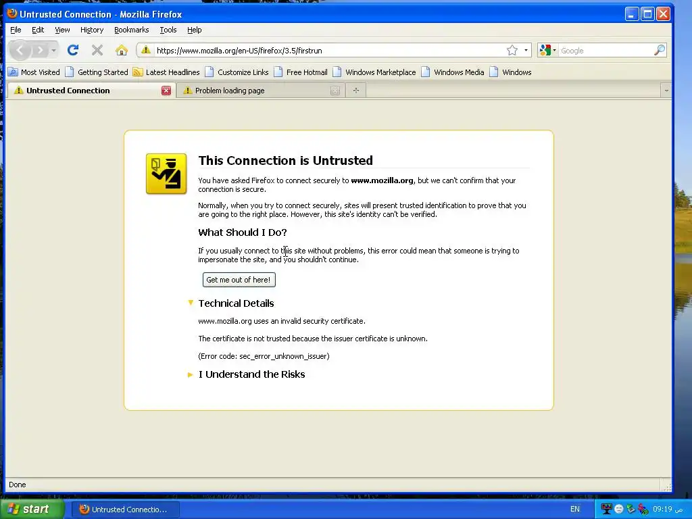Open the Windows start menu
The image size is (692, 519).
32,509
